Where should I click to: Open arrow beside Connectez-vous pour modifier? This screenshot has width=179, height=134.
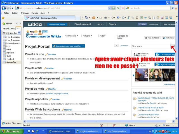coord(83,46)
